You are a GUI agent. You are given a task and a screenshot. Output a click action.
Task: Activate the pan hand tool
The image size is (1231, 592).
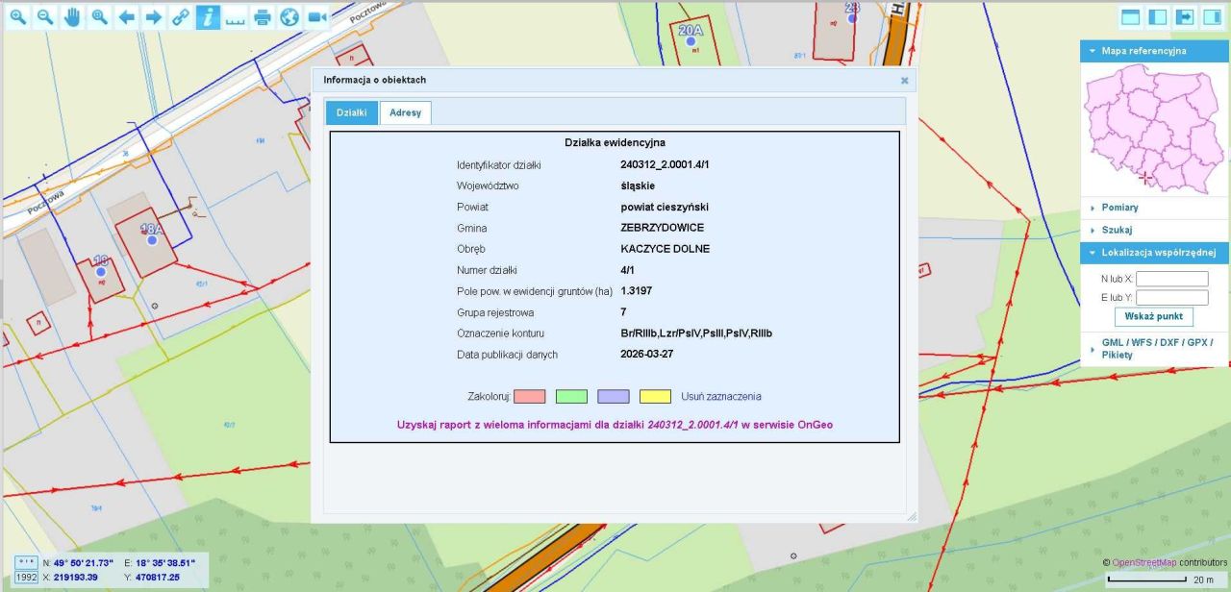(71, 17)
